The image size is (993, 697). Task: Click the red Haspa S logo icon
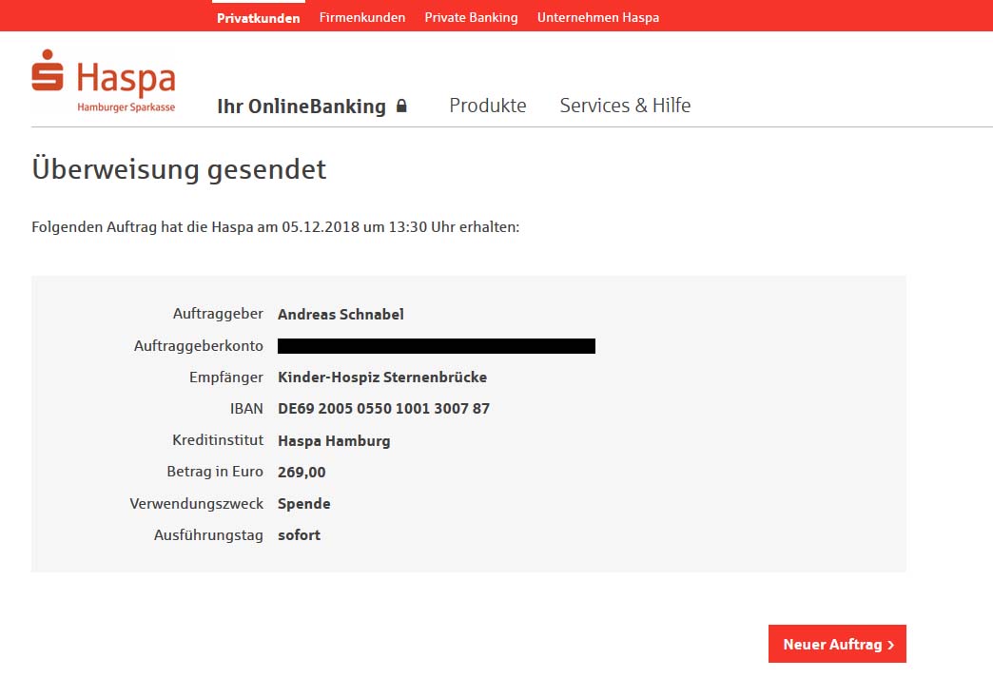click(x=48, y=70)
